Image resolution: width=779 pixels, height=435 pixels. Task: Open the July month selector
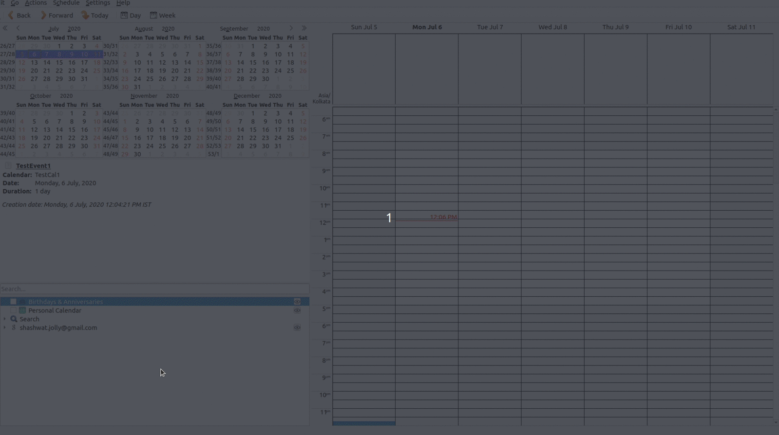point(54,29)
